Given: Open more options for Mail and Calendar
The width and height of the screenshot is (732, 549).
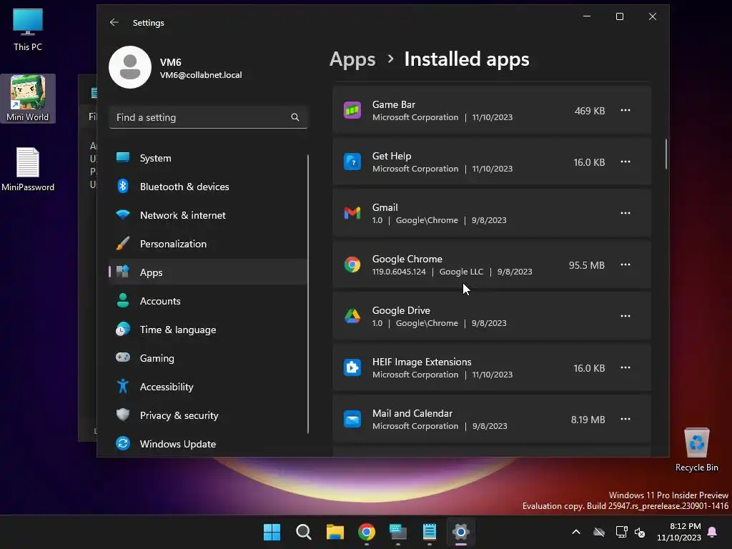Looking at the screenshot, I should click(x=625, y=419).
